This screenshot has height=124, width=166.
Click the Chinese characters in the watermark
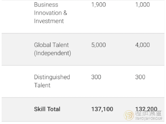point(149,113)
